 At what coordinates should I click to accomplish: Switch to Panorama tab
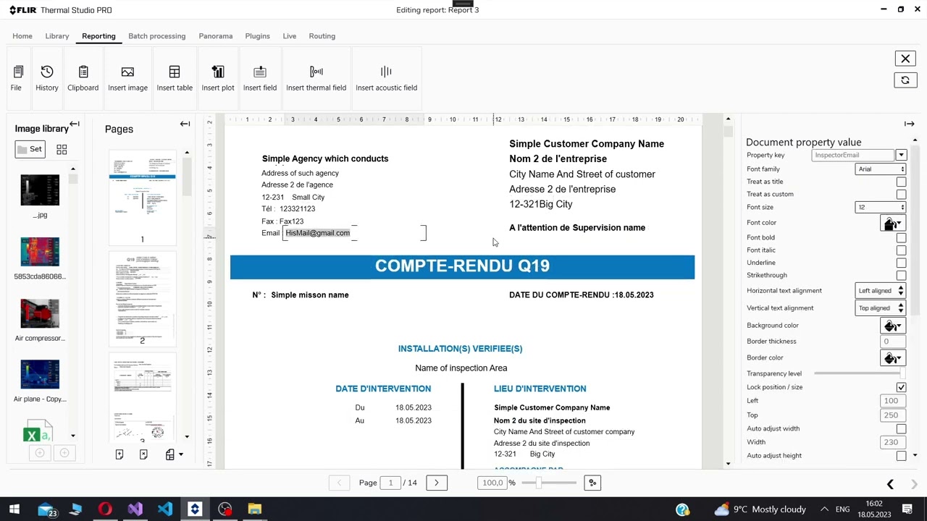[216, 36]
